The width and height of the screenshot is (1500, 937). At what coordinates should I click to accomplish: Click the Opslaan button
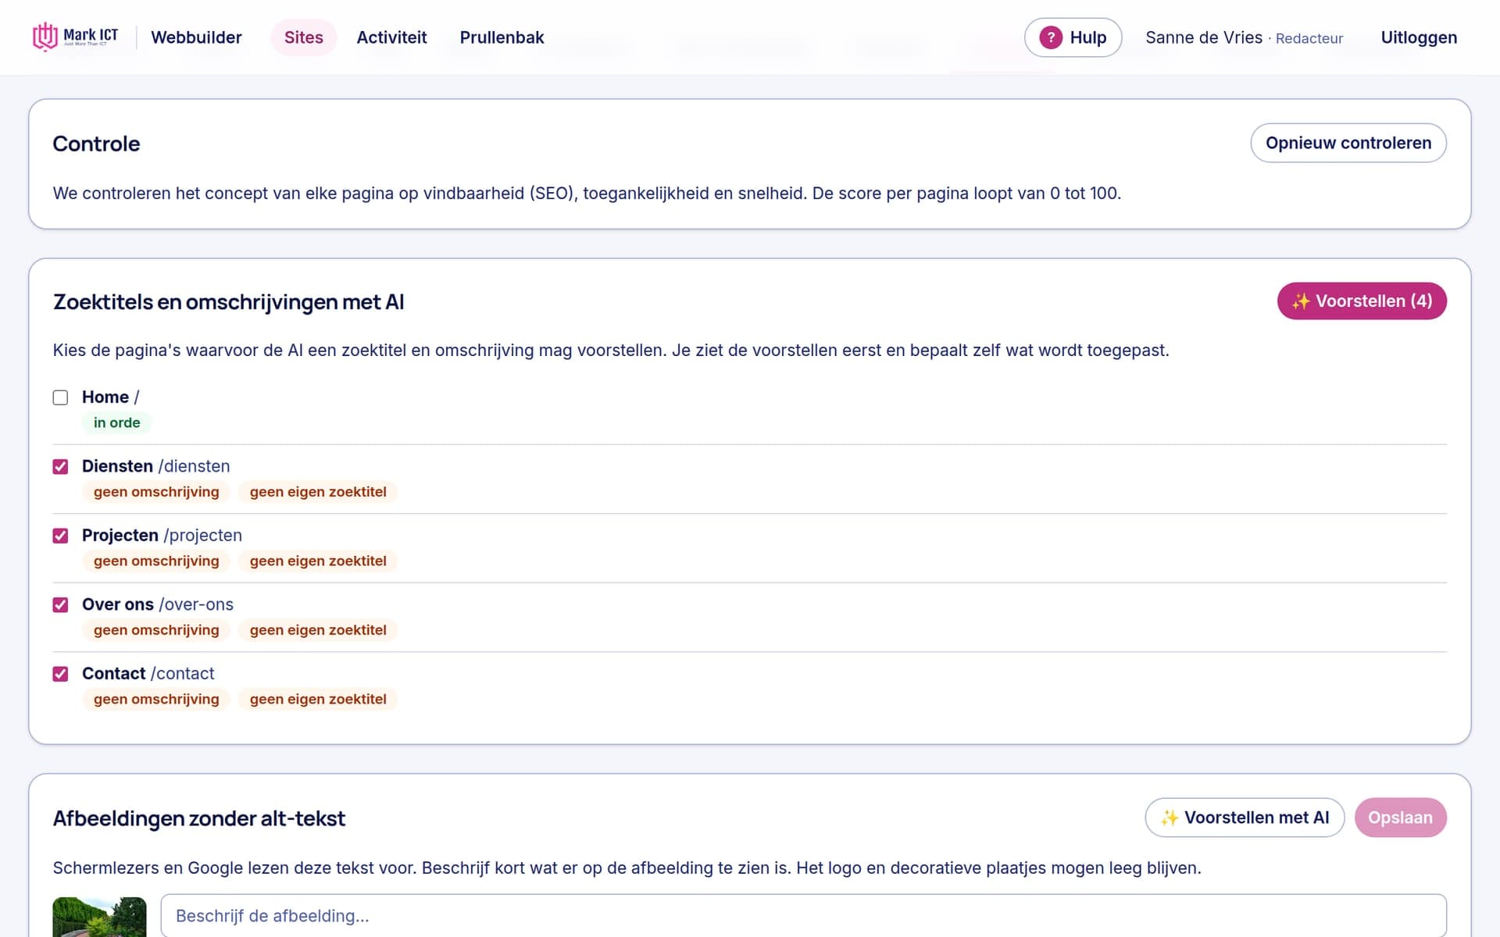click(x=1400, y=818)
